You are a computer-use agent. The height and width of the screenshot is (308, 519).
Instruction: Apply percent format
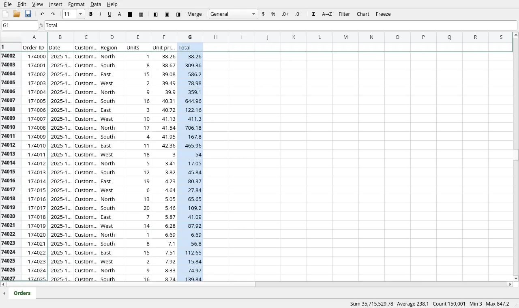pyautogui.click(x=273, y=14)
